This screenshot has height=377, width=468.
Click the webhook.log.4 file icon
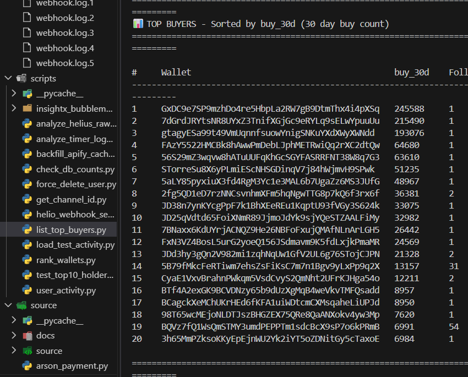point(27,48)
